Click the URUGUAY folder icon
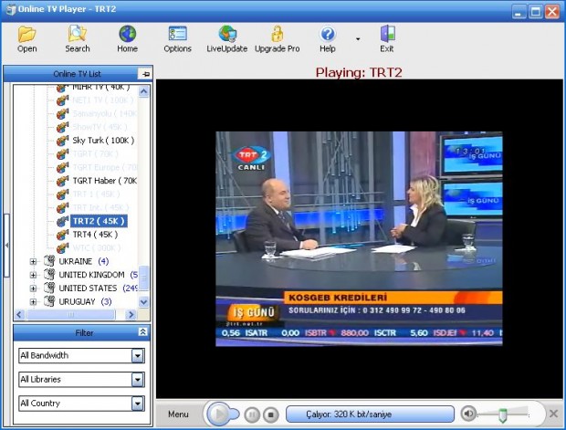The image size is (566, 430). (49, 301)
